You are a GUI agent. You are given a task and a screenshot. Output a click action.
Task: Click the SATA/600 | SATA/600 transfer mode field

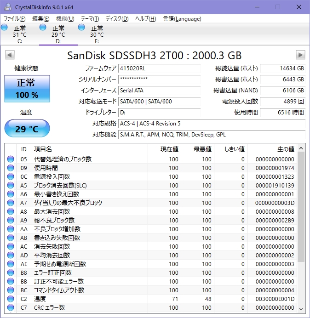tap(159, 102)
